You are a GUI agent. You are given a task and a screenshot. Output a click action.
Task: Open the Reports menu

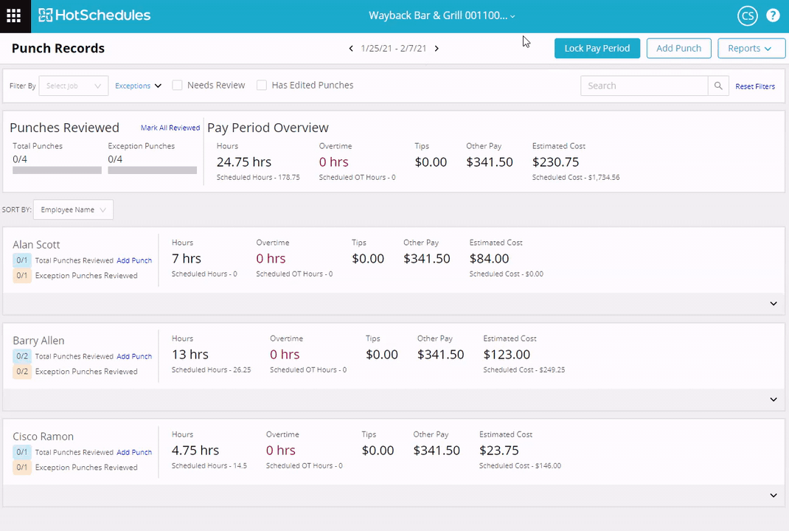[750, 49]
